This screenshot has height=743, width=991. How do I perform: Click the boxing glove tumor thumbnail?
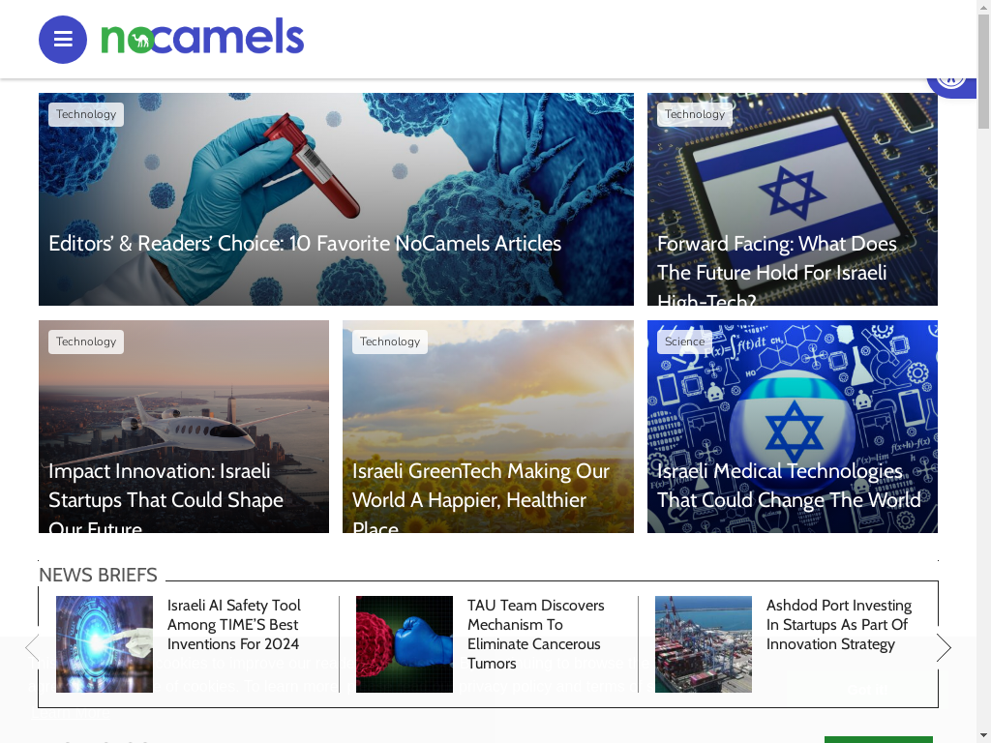click(x=405, y=644)
